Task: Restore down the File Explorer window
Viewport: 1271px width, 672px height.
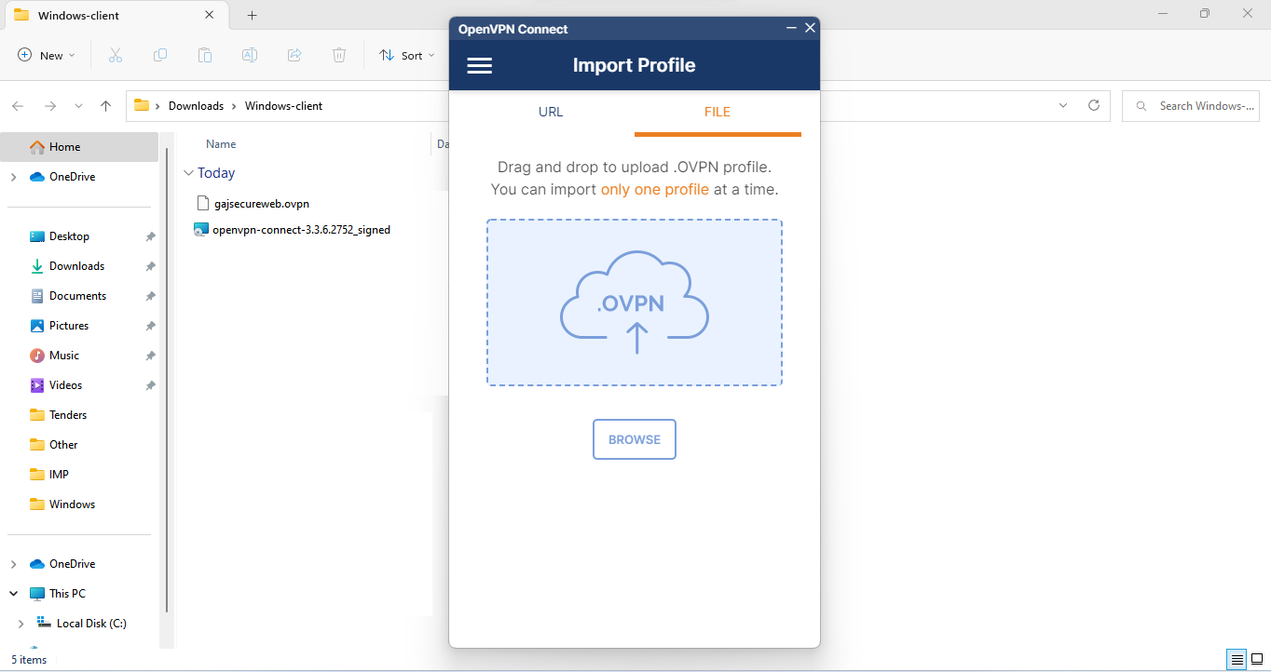Action: click(x=1205, y=14)
